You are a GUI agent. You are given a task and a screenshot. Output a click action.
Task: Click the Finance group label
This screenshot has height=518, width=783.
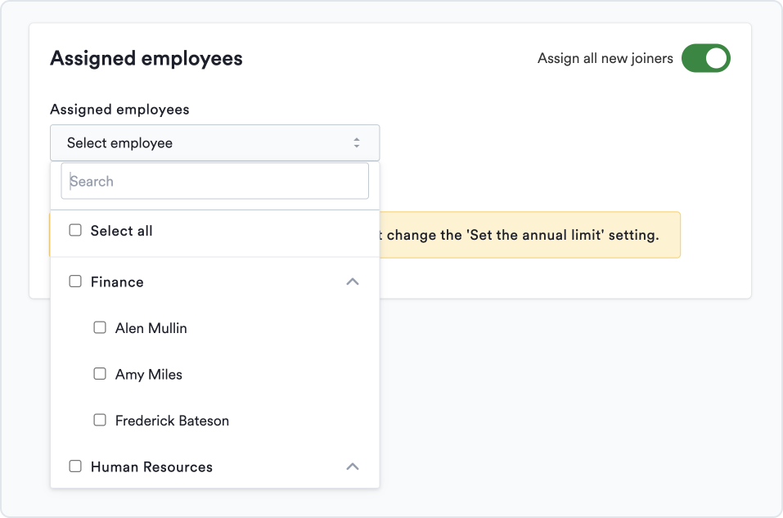[117, 281]
